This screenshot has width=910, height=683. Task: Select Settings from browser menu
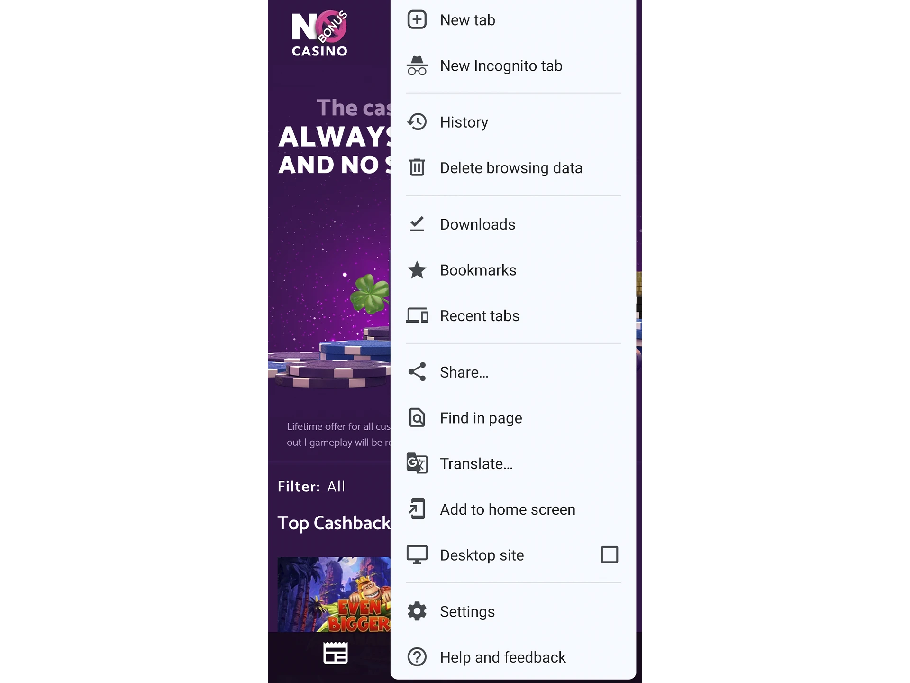pyautogui.click(x=467, y=611)
